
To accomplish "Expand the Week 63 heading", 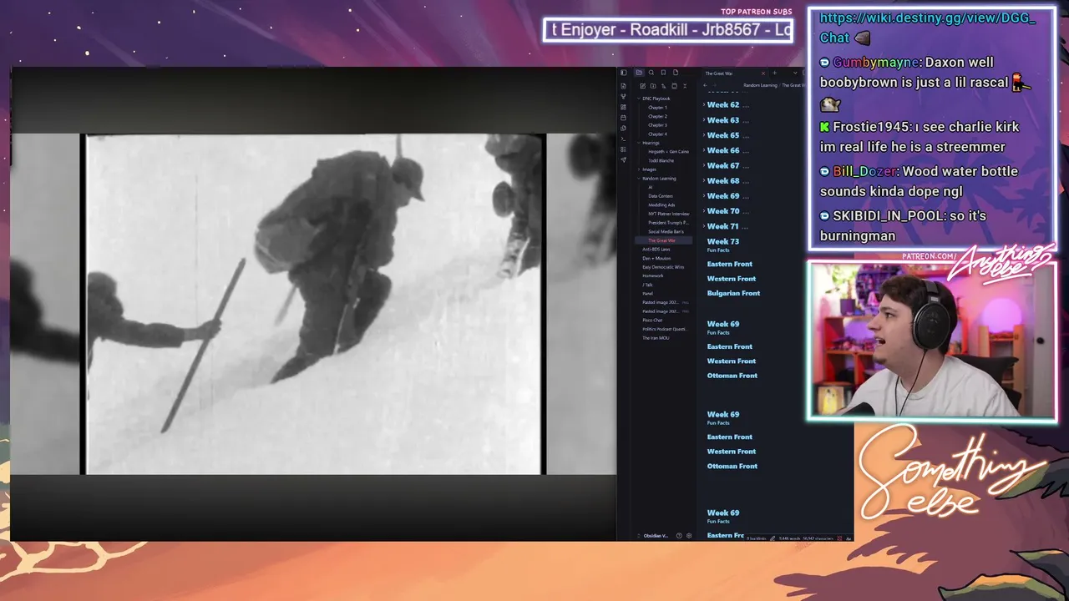I will 704,120.
